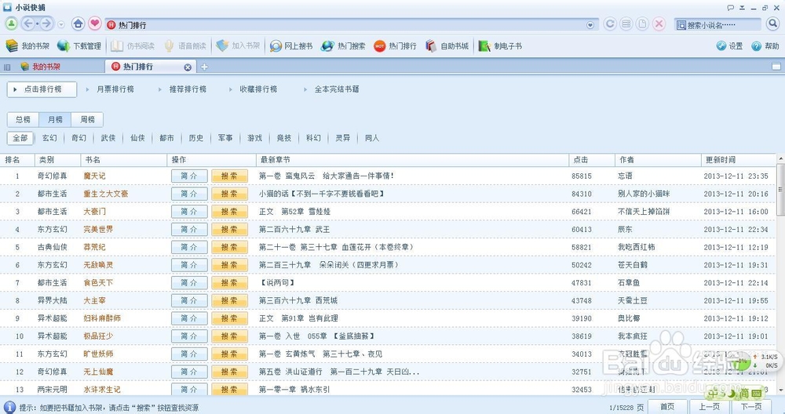Click the tab list icon left of tabs
The height and width of the screenshot is (414, 785).
tap(7, 67)
